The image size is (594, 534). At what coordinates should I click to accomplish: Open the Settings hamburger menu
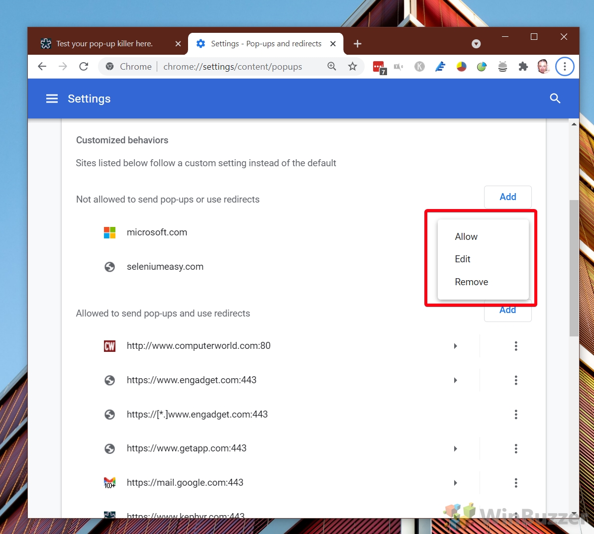(52, 99)
